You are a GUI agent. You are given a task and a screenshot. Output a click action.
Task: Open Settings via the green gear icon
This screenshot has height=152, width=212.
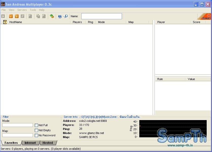click(x=52, y=16)
